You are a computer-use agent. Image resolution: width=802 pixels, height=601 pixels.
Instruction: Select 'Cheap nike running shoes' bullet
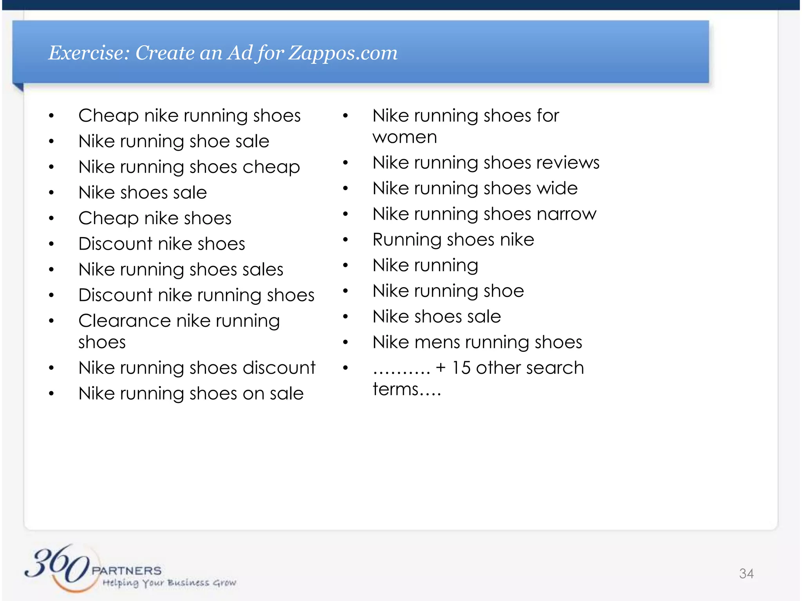pyautogui.click(x=190, y=116)
